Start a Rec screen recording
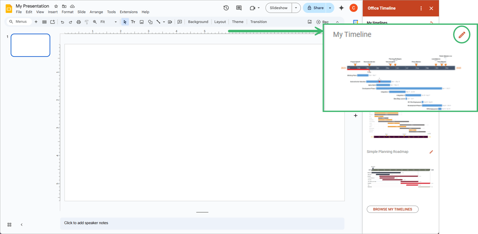The image size is (478, 234). tap(322, 22)
